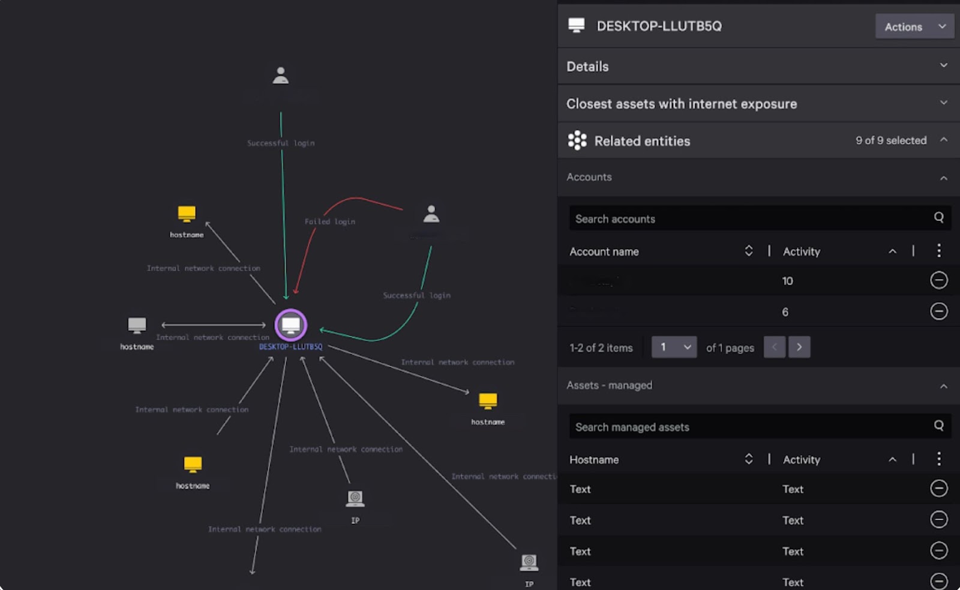The width and height of the screenshot is (960, 590).
Task: Deselect the first managed asset row
Action: pos(938,489)
